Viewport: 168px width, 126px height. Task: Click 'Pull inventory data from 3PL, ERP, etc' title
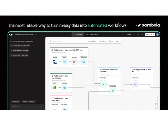pos(68,50)
